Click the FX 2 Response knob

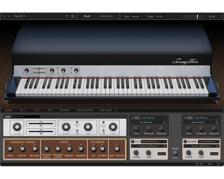[x=214, y=128]
